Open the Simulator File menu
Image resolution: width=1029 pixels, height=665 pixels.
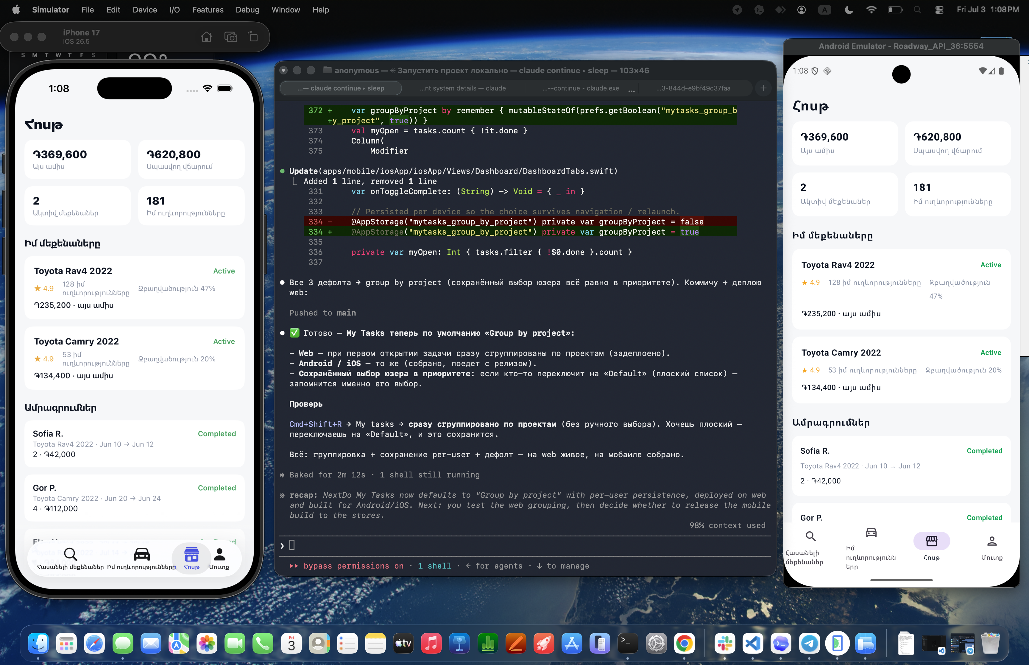click(88, 10)
